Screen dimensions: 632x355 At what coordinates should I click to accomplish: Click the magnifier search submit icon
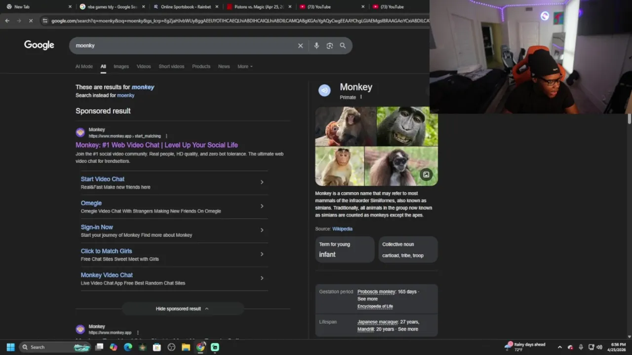(343, 45)
